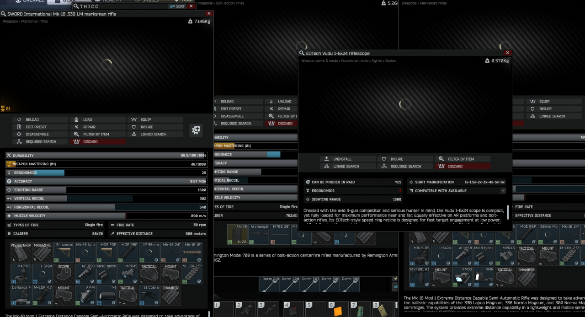Select the CHAMBER slot in SWORD Mk-18 window
585x317 pixels.
pos(170,295)
